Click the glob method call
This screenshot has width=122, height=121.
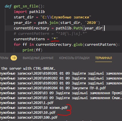[78, 45]
